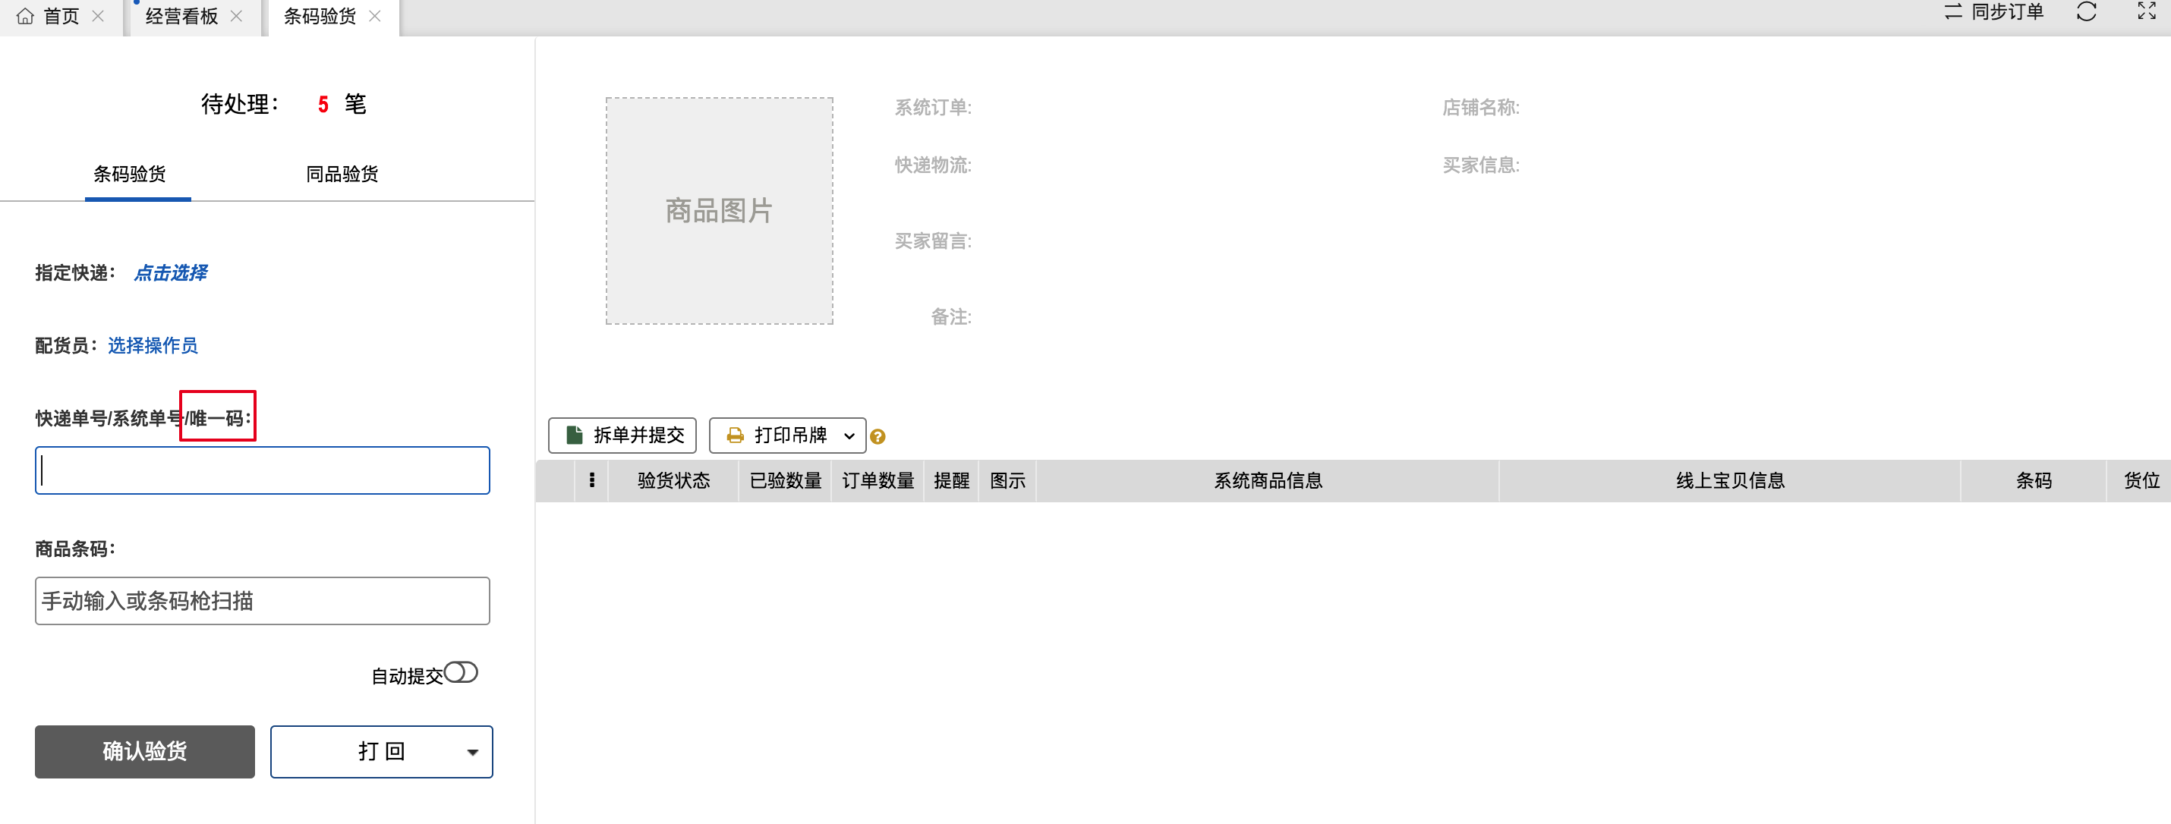Click 点击选择 to choose courier
The height and width of the screenshot is (824, 2171).
171,273
